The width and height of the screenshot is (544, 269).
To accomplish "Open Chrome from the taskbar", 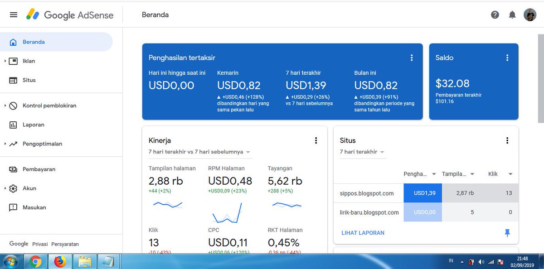I will click(x=36, y=261).
